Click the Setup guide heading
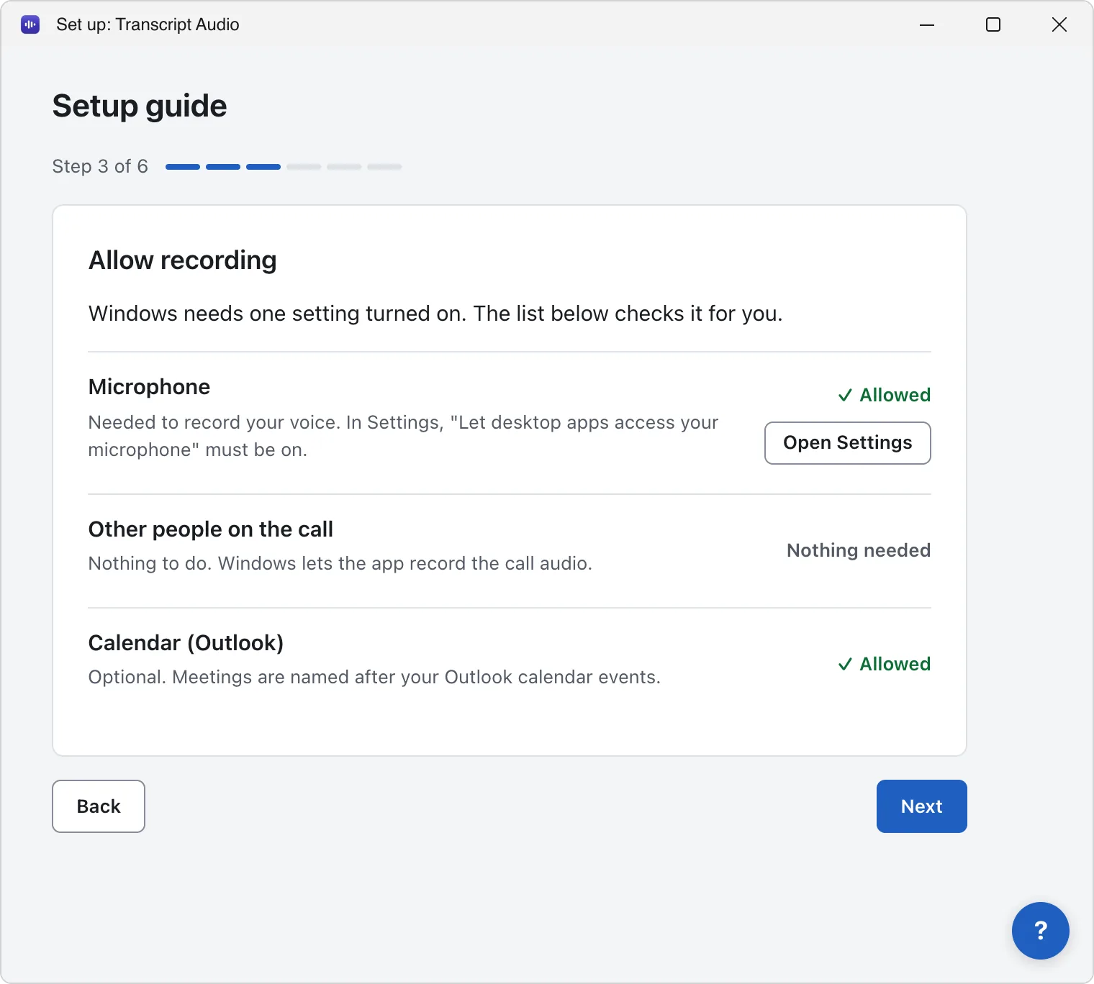This screenshot has width=1094, height=984. point(140,106)
